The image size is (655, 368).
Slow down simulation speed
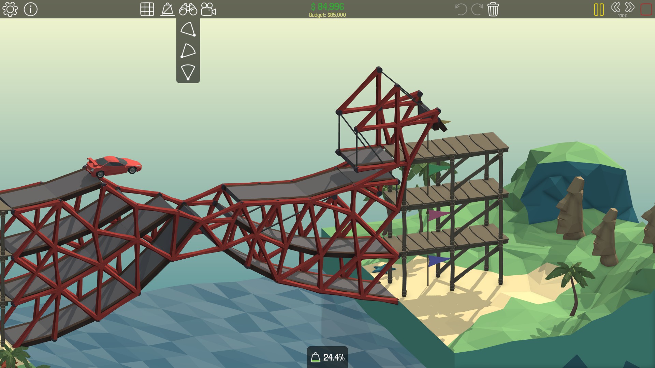[x=615, y=7]
